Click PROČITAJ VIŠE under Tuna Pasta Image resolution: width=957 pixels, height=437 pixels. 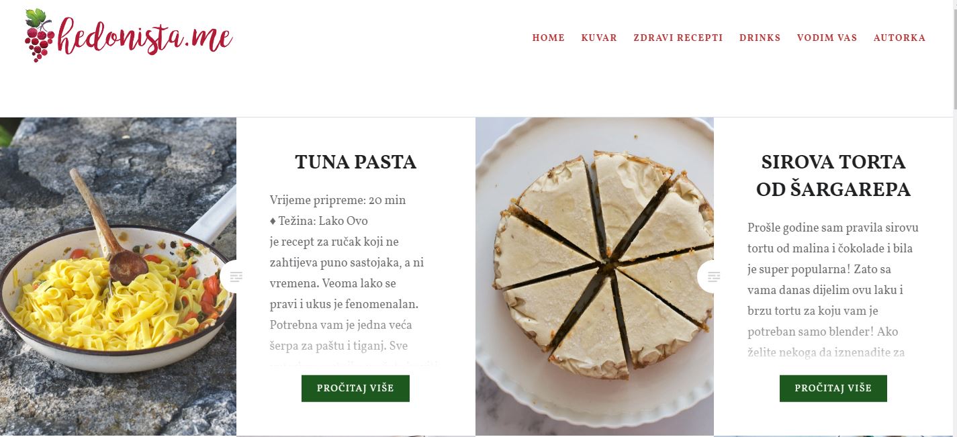click(355, 388)
